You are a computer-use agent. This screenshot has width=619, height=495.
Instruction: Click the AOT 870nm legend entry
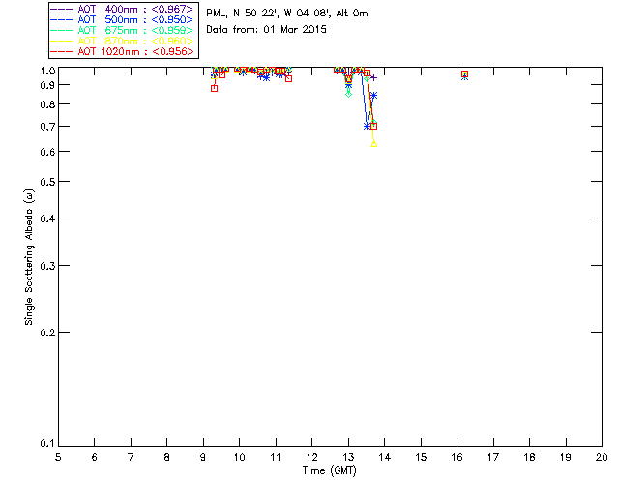pos(122,41)
